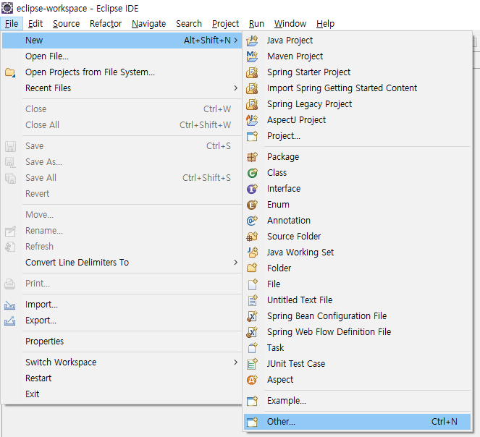480x437 pixels.
Task: Click the Java Project icon
Action: (x=252, y=41)
